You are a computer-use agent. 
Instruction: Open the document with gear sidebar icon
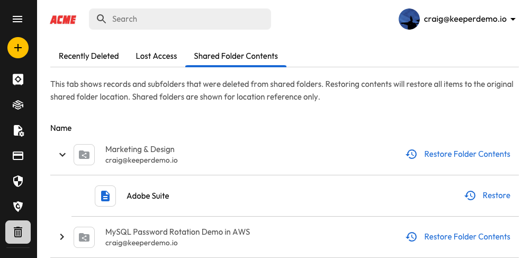[x=17, y=130]
